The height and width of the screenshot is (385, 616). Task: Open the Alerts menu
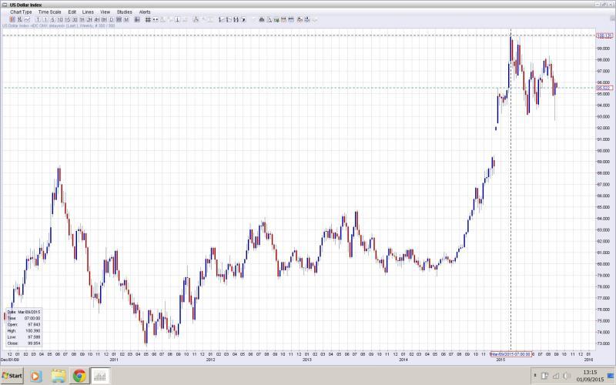[x=145, y=12]
